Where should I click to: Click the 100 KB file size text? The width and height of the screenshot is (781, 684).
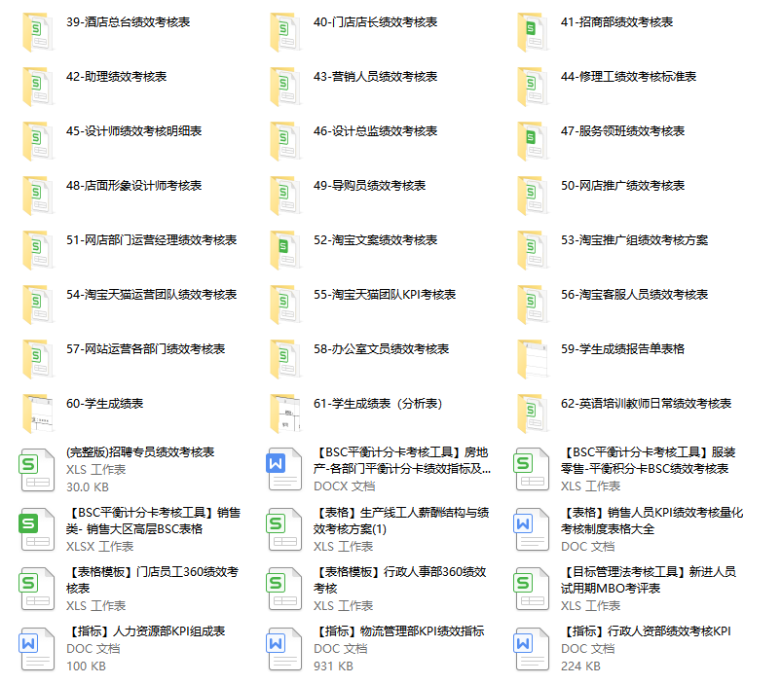coord(86,666)
